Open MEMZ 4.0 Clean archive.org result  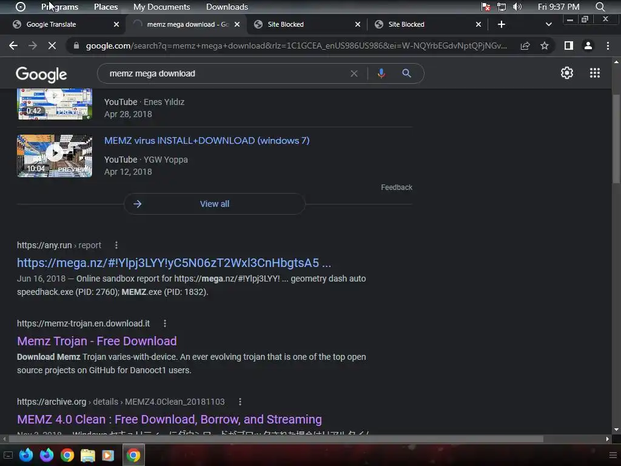[169, 419]
